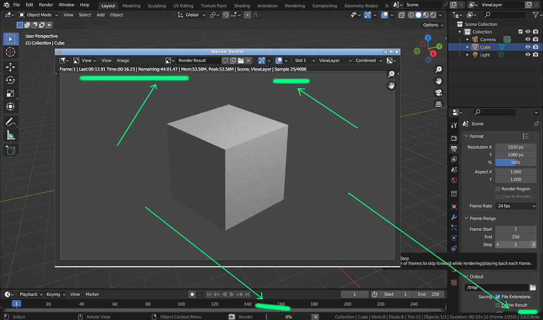This screenshot has height=320, width=543.
Task: Open ViewLayer dropdown in Render window
Action: click(x=335, y=61)
